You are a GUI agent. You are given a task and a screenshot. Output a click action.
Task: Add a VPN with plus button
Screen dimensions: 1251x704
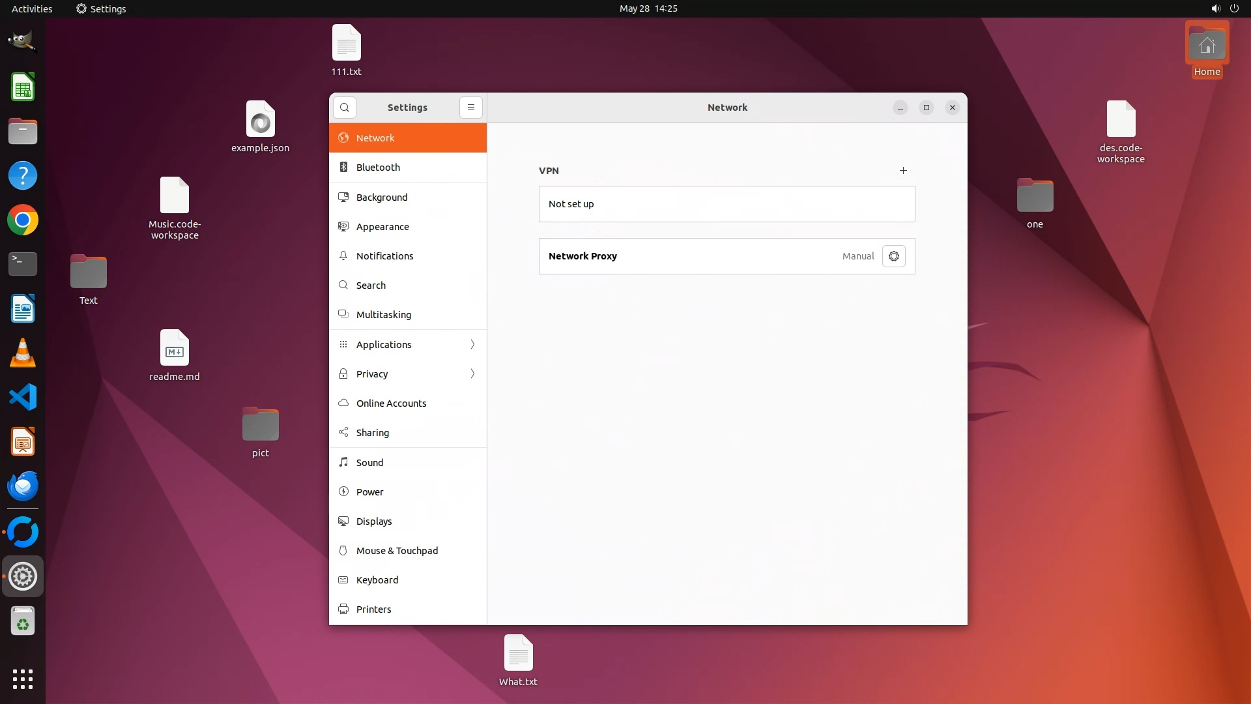[x=903, y=171]
